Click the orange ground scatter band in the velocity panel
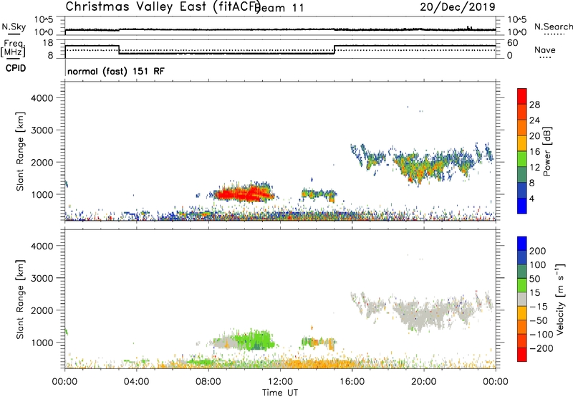This screenshot has height=397, width=573. pyautogui.click(x=318, y=364)
